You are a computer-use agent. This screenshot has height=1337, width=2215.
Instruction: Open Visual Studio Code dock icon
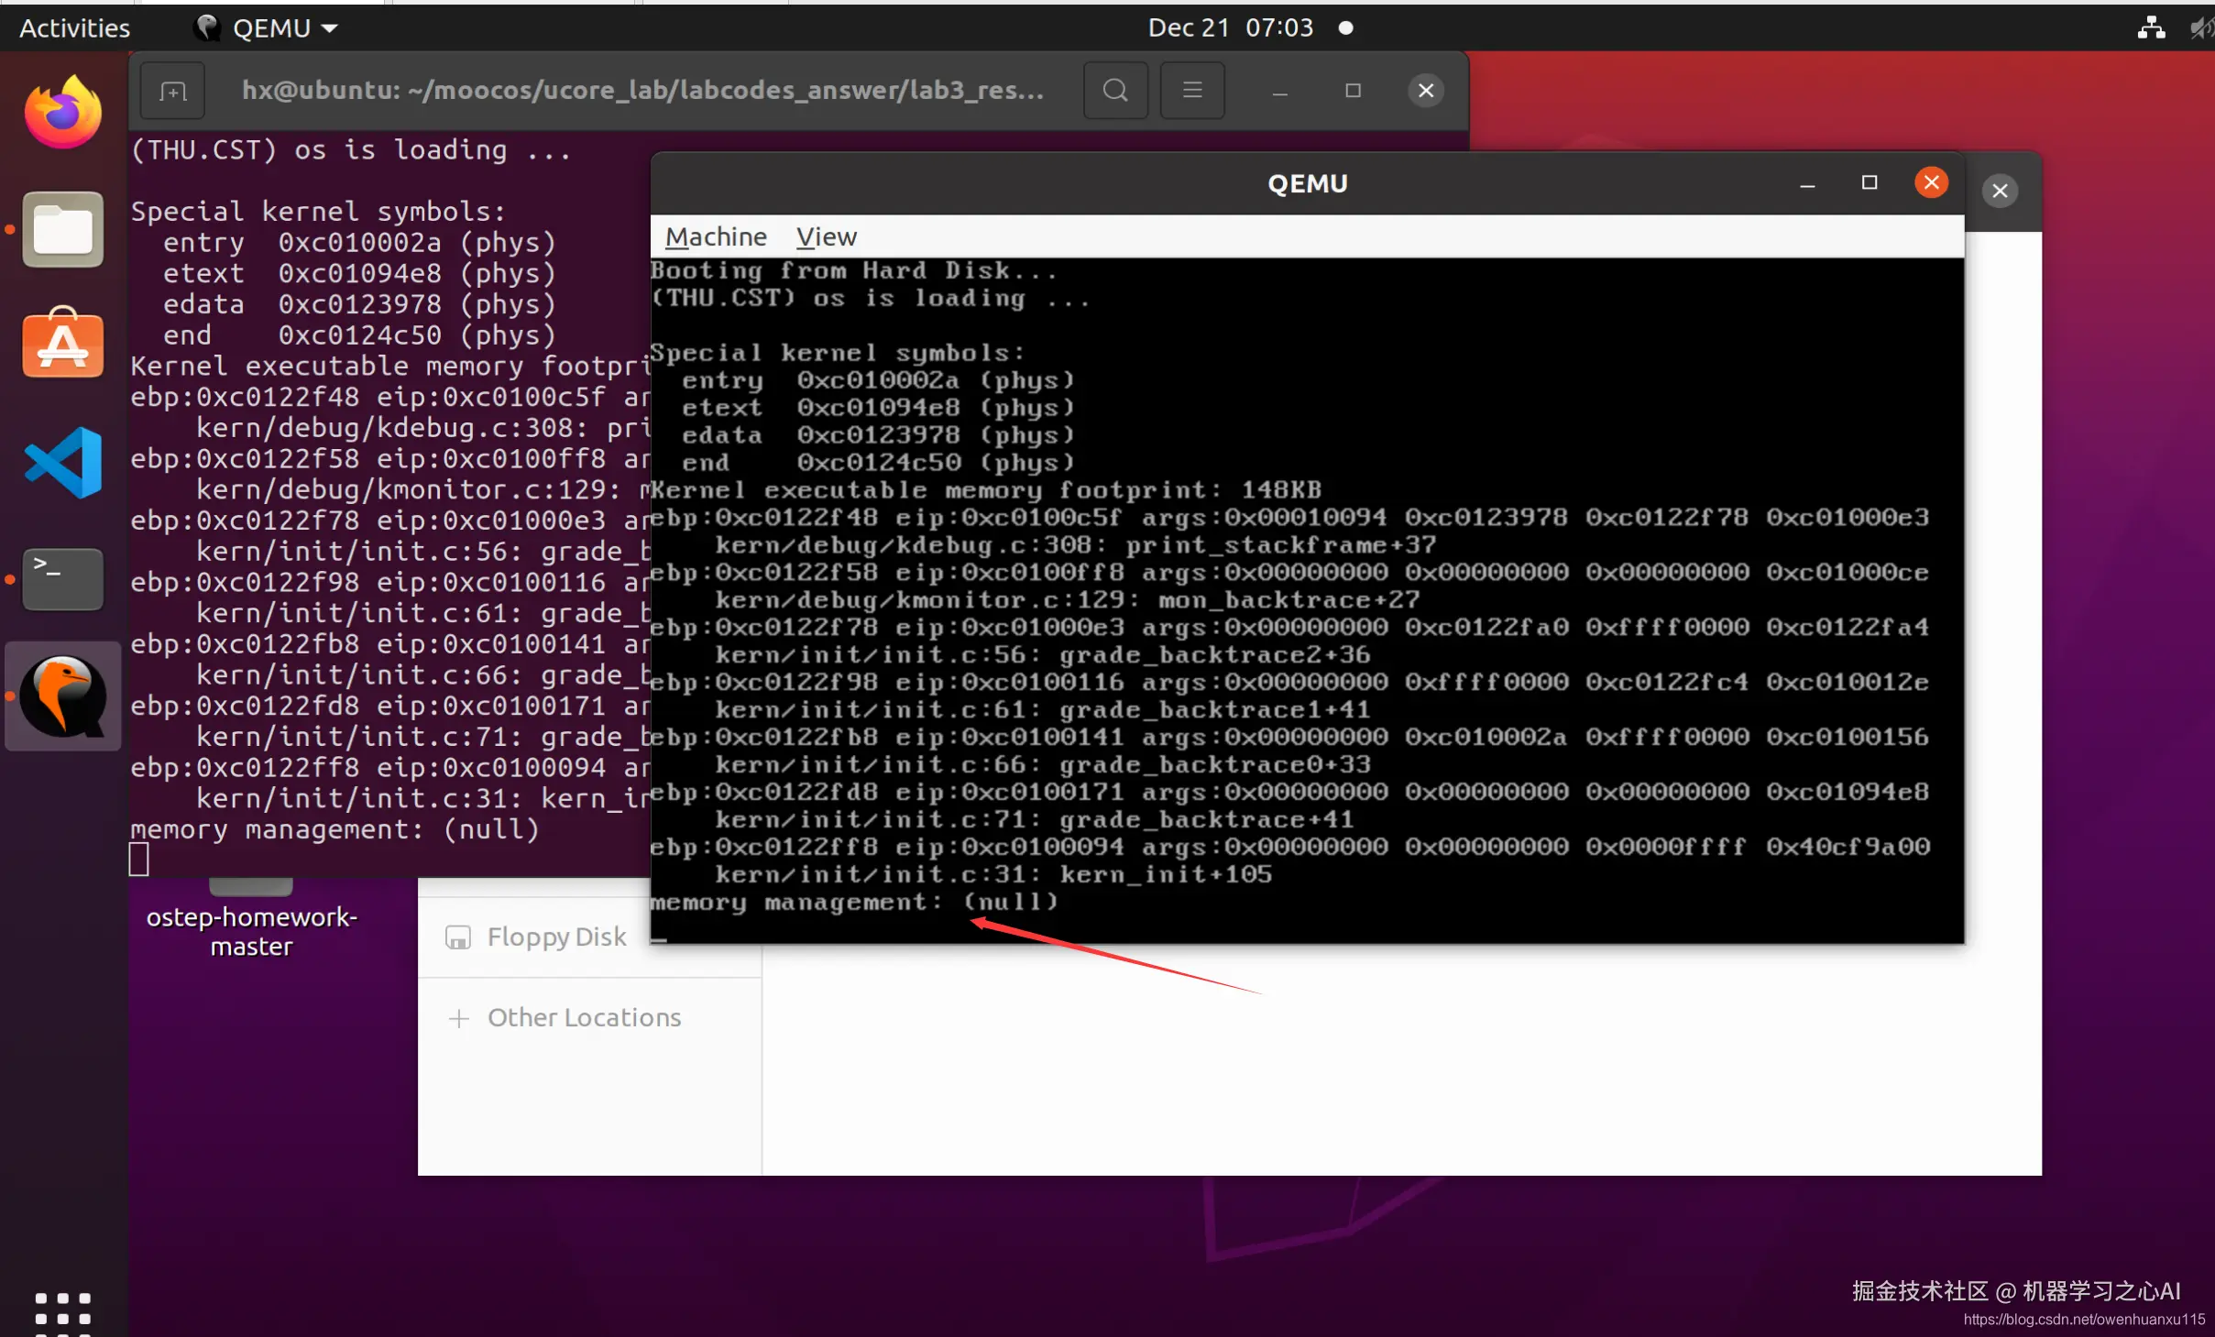coord(62,462)
